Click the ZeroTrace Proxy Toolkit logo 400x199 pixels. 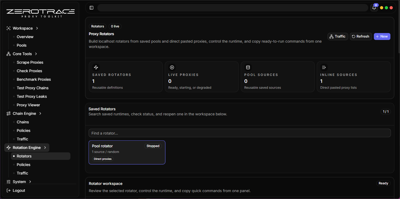coord(41,13)
